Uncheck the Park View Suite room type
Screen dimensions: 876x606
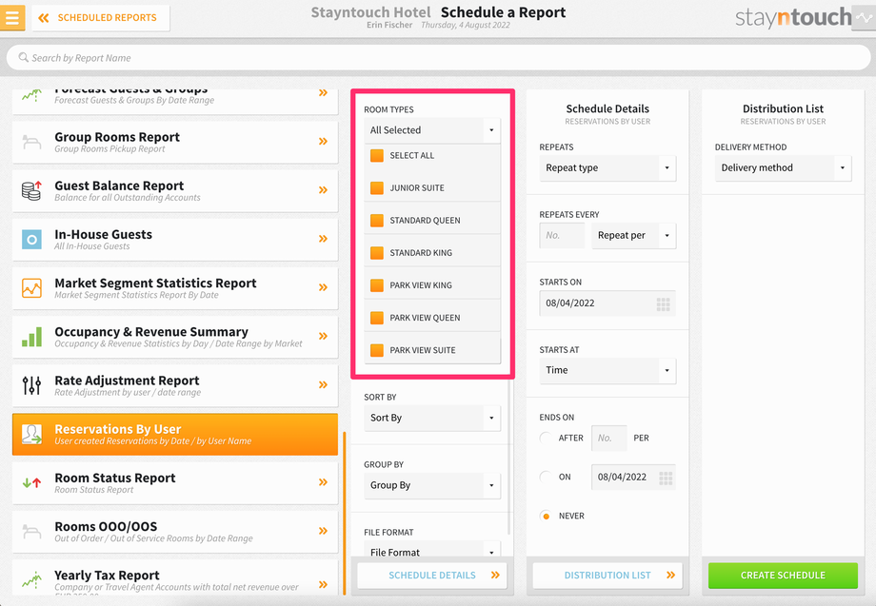click(x=377, y=350)
